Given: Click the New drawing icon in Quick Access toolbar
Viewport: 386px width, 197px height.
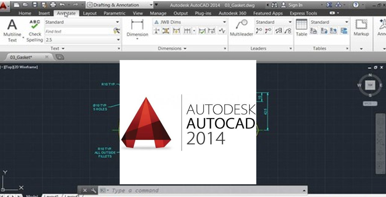Looking at the screenshot, I should point(16,5).
